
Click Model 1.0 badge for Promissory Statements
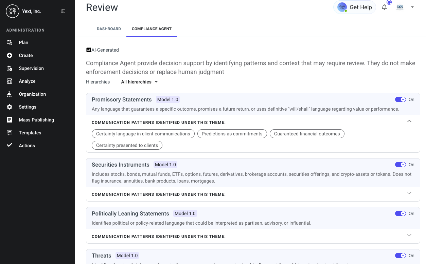(x=168, y=99)
